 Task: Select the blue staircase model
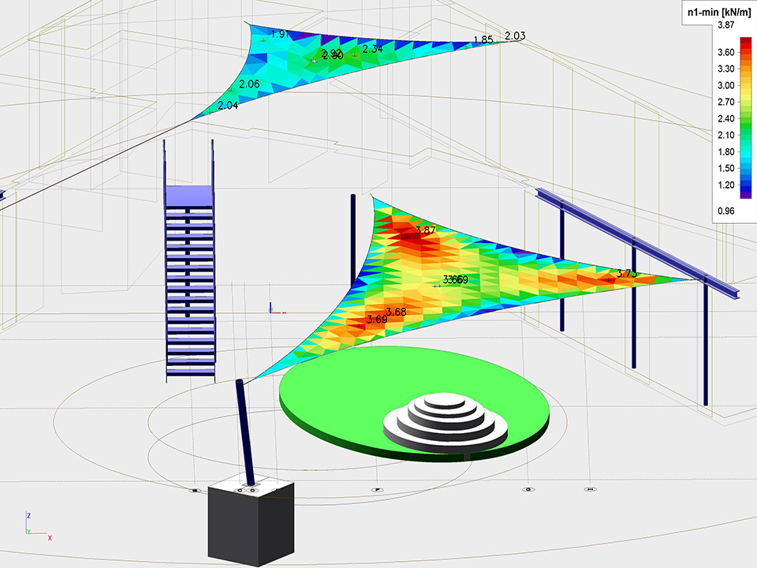pyautogui.click(x=190, y=284)
